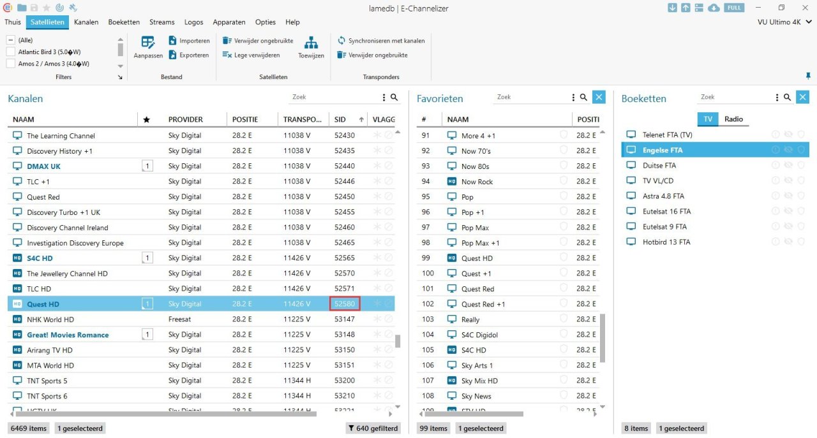Screen dimensions: 817x438
Task: Close the Boeketten panel
Action: pos(803,97)
